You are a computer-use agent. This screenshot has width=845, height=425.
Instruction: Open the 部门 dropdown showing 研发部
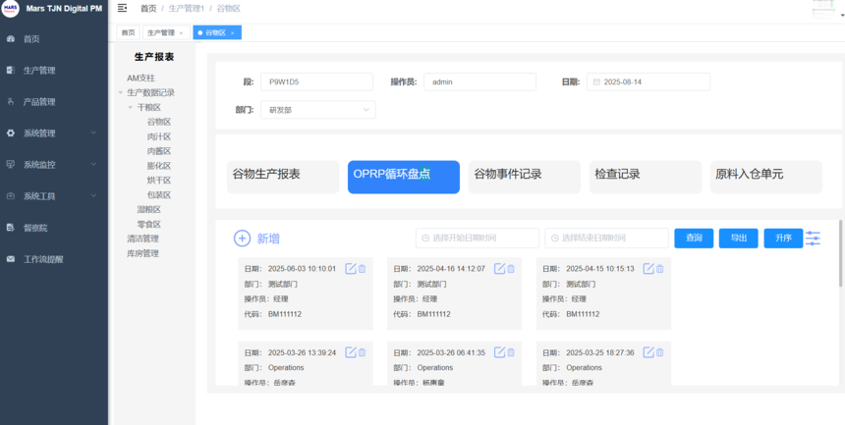[x=318, y=110]
